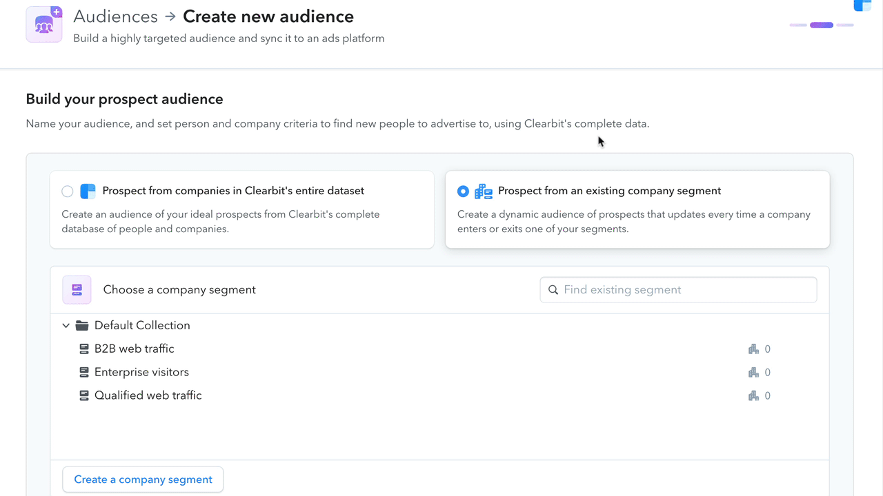The image size is (883, 496).
Task: Click the segment icon beside B2B web traffic
Action: pyautogui.click(x=84, y=349)
